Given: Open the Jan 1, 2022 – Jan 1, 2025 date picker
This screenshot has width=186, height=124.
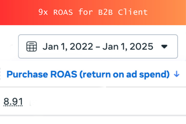Looking at the screenshot, I should (98, 47).
